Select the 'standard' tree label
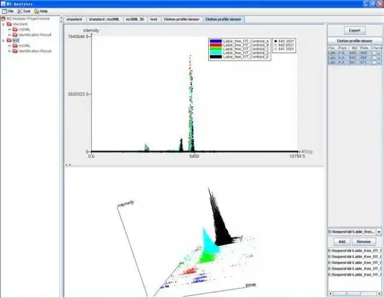The height and width of the screenshot is (298, 384). pos(20,24)
